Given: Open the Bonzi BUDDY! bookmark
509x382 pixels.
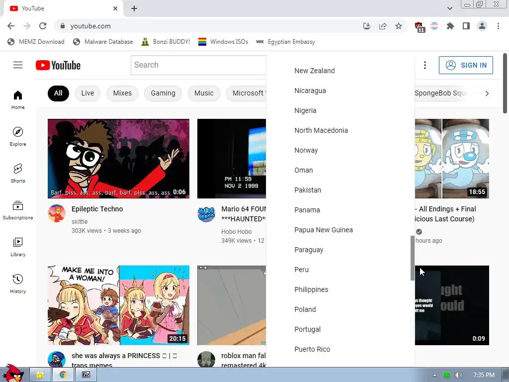Looking at the screenshot, I should tap(166, 42).
